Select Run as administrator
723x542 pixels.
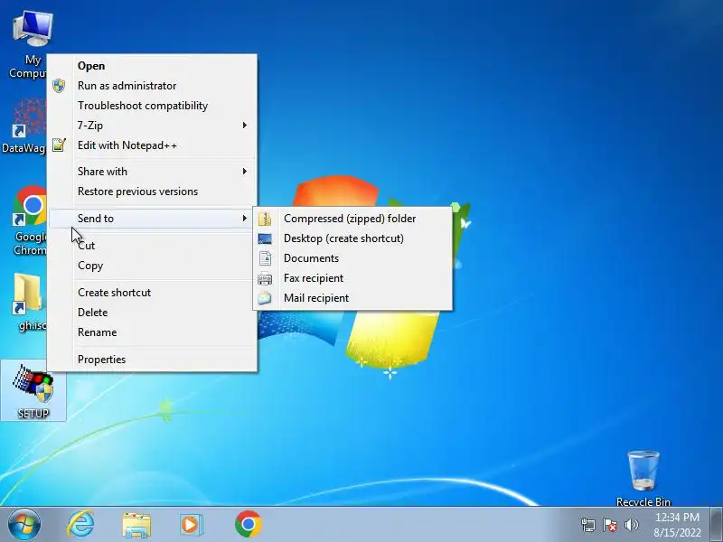coord(152,86)
